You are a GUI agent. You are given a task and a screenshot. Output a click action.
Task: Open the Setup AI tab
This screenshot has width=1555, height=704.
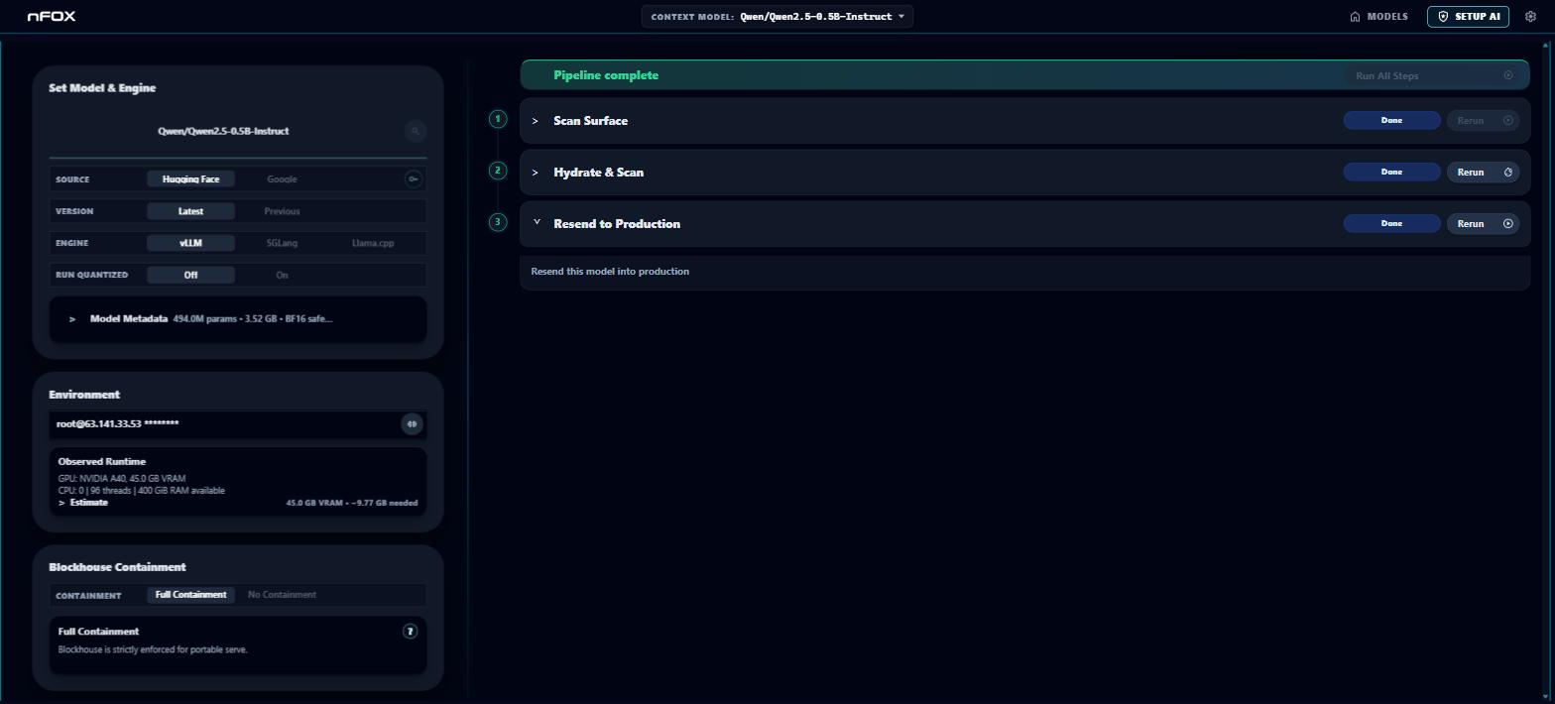click(1468, 17)
